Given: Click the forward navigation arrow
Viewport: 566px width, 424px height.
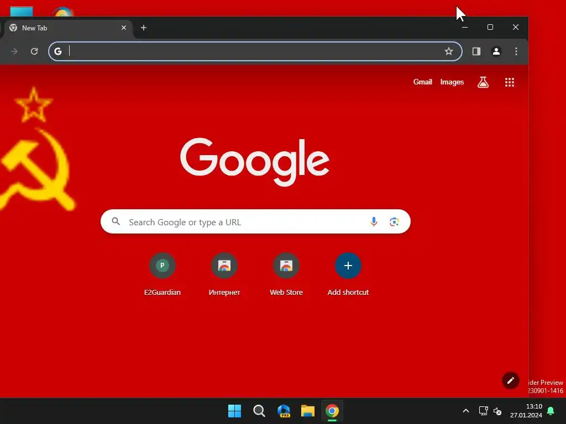Looking at the screenshot, I should (x=14, y=51).
